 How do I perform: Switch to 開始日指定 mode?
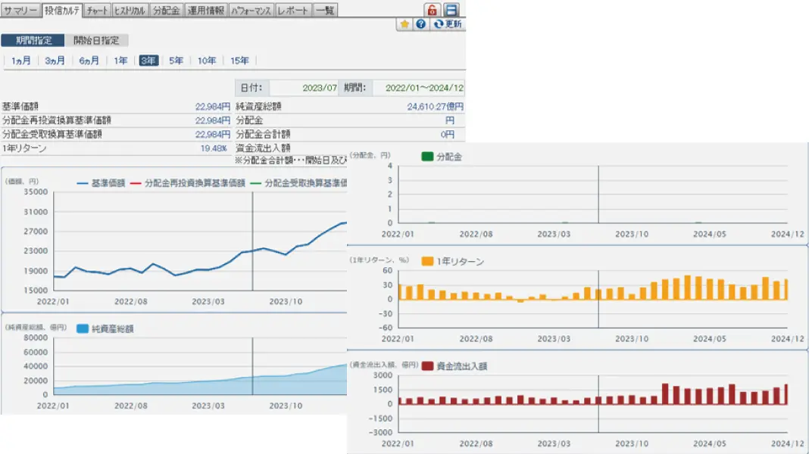96,40
